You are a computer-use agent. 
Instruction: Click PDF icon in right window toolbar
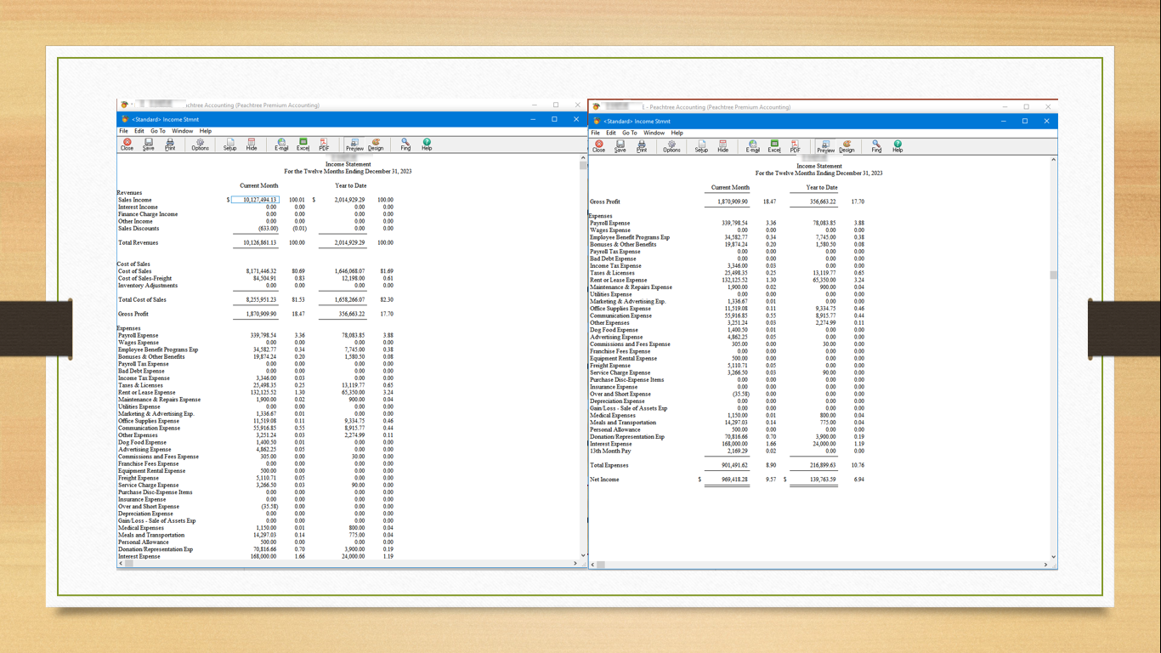click(x=795, y=145)
